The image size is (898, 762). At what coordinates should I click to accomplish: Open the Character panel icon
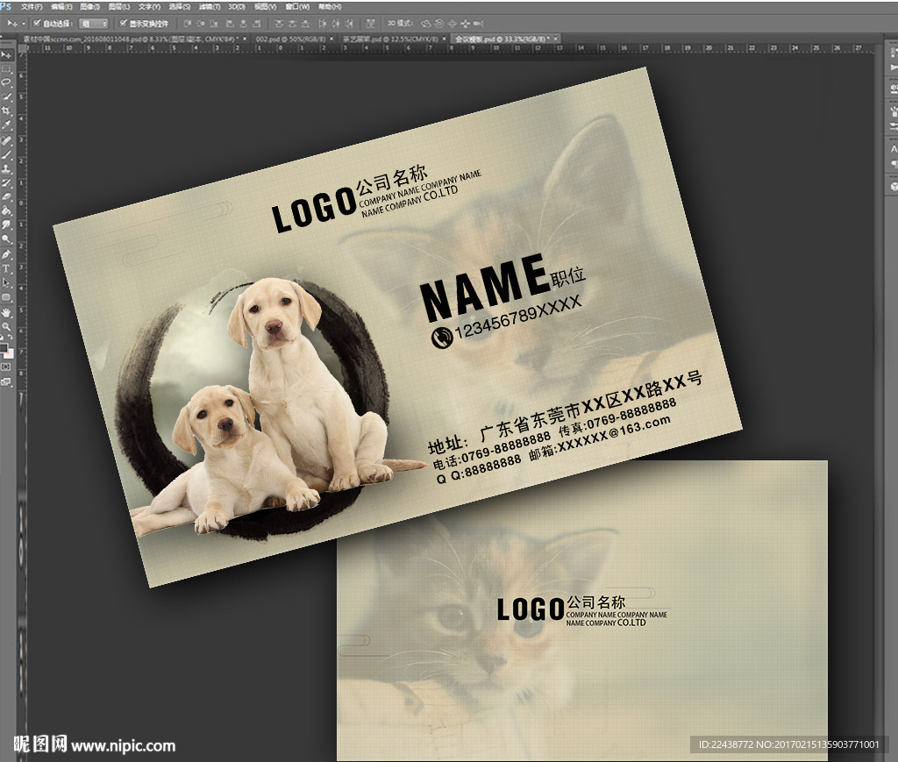click(x=894, y=149)
